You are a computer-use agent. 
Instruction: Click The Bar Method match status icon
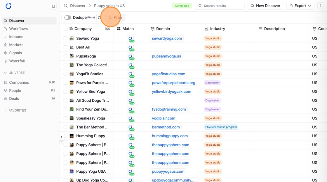tap(131, 127)
